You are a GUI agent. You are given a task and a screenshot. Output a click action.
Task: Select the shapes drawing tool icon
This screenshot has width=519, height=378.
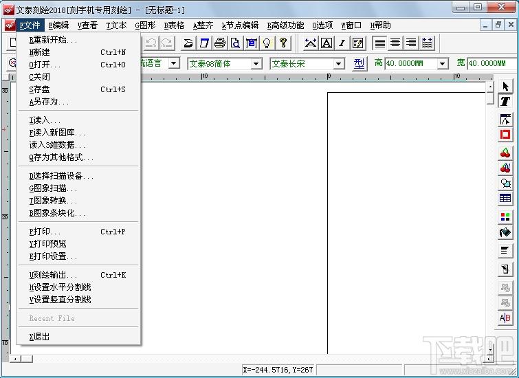click(505, 183)
